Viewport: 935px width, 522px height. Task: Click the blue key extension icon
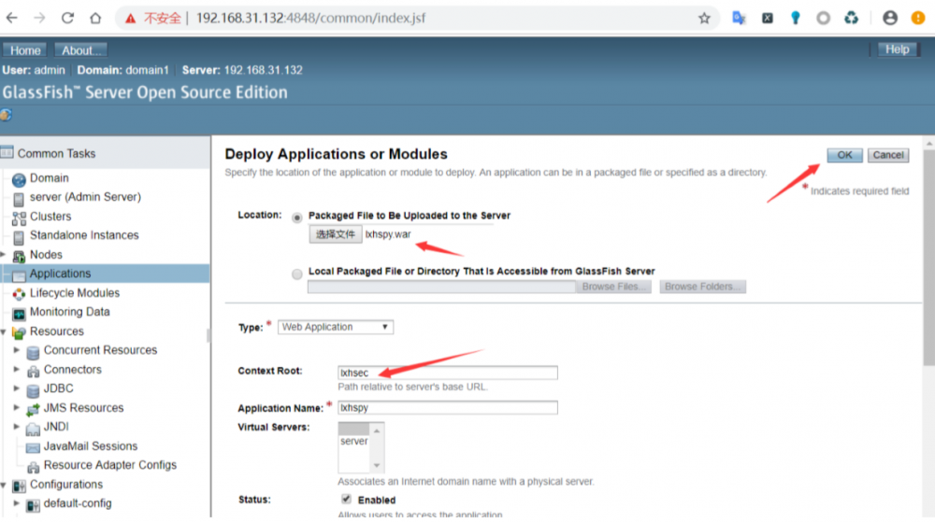[x=795, y=18]
